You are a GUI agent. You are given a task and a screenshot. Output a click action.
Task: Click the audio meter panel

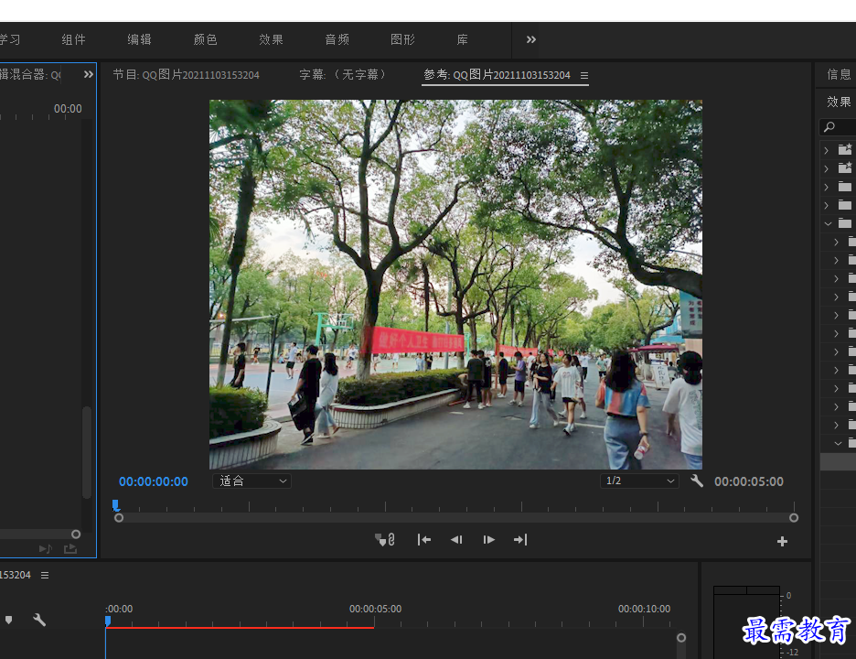point(746,622)
